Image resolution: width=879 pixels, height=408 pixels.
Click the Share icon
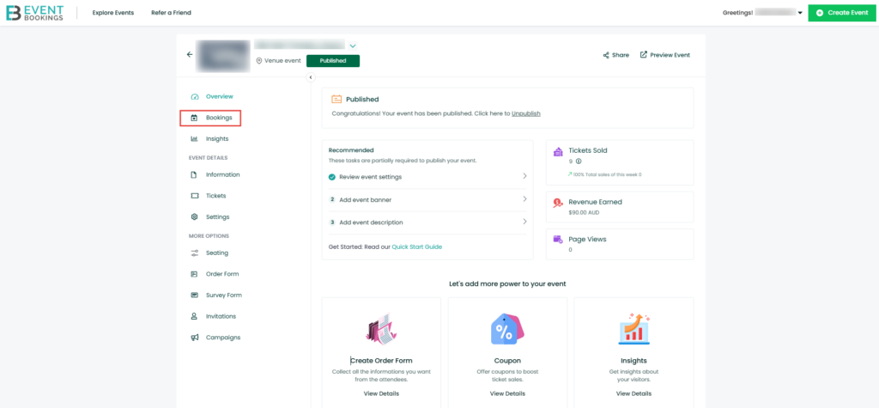(607, 55)
